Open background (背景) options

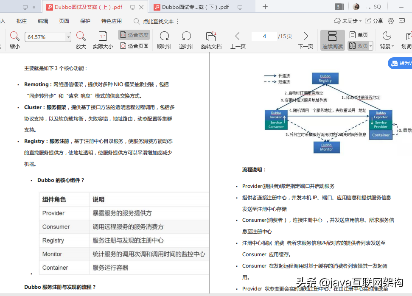click(x=387, y=40)
